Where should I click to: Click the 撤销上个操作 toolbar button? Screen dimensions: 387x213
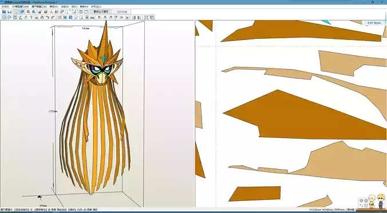(x=100, y=11)
